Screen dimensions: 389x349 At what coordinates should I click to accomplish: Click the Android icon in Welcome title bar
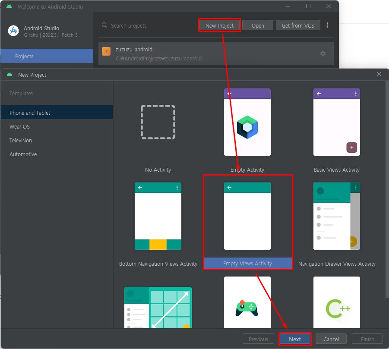9,6
